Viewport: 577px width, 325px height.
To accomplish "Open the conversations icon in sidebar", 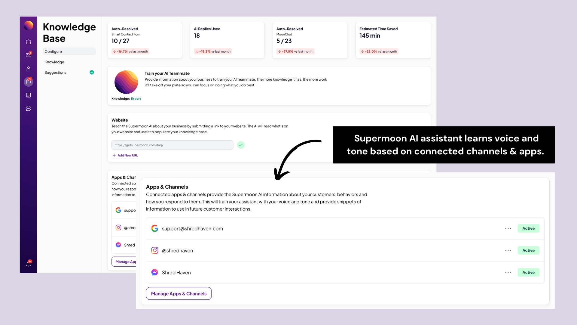I will [x=28, y=108].
